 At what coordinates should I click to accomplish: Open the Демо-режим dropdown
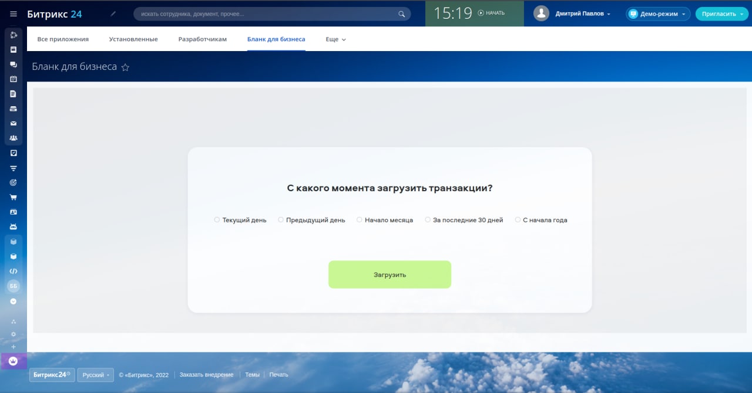pos(658,13)
